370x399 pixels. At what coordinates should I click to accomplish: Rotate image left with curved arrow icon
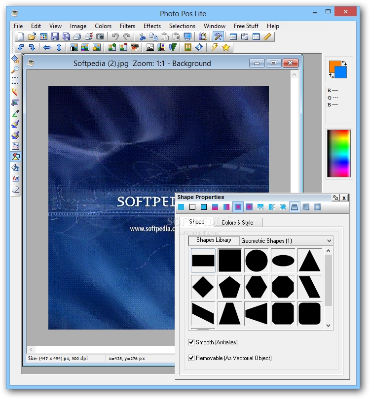click(21, 47)
